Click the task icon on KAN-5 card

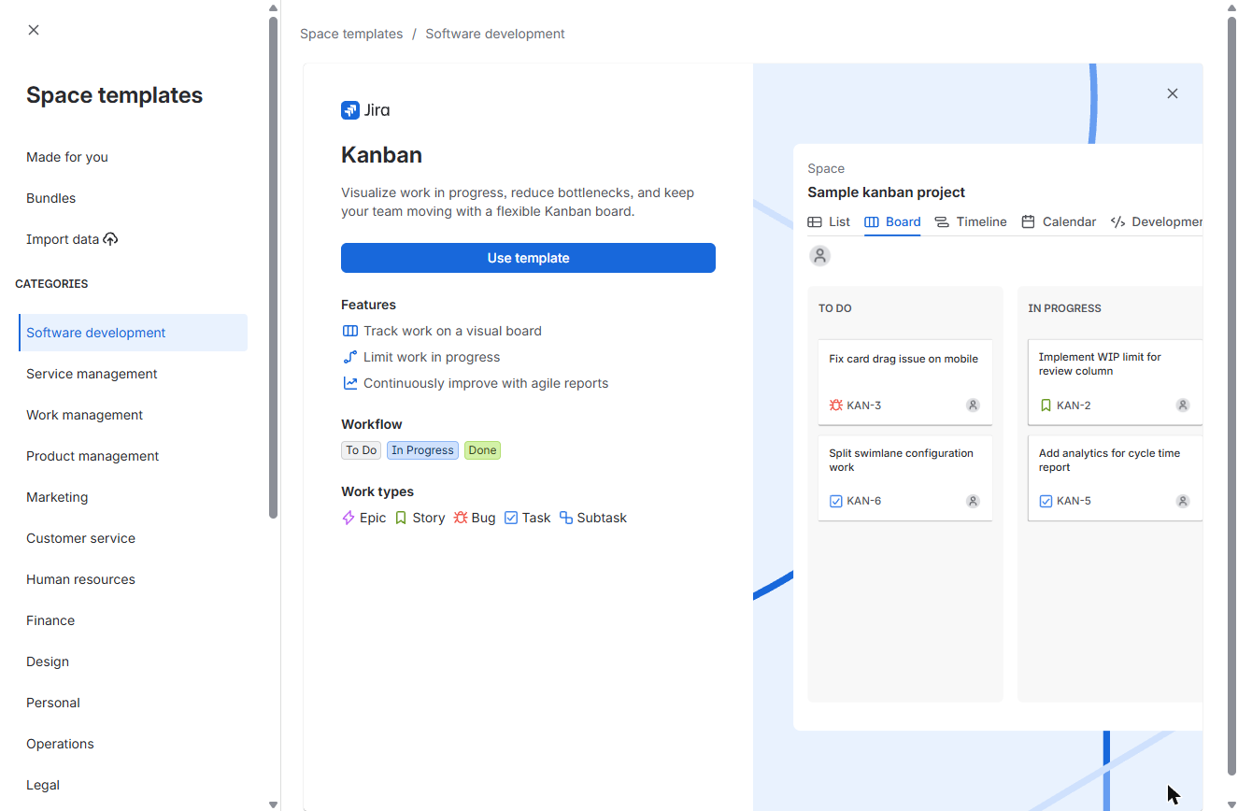(x=1046, y=501)
